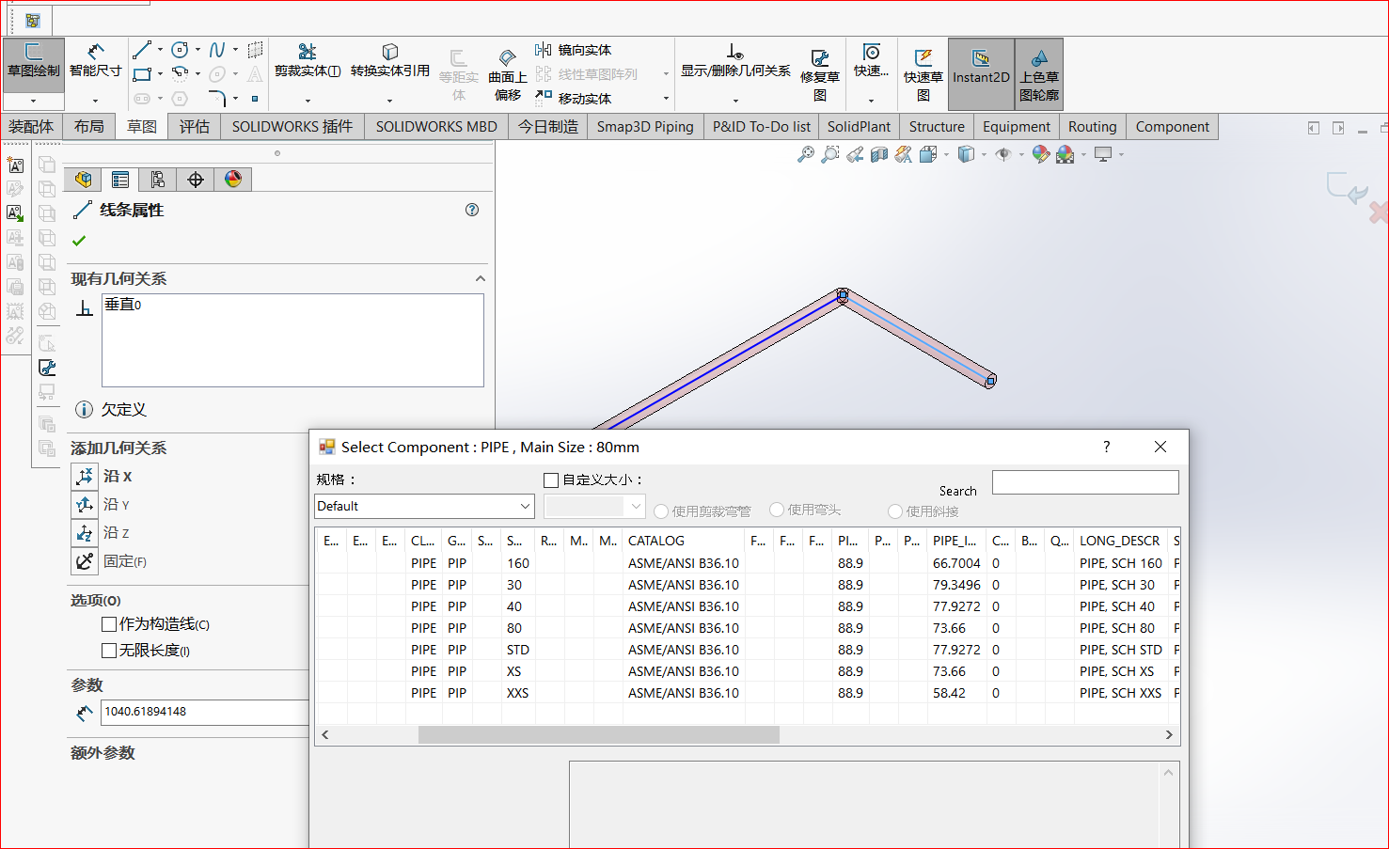Open the SolidPlant tab
This screenshot has height=849, width=1389.
pyautogui.click(x=859, y=127)
